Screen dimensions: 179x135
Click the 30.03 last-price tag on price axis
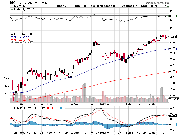[x=173, y=37]
